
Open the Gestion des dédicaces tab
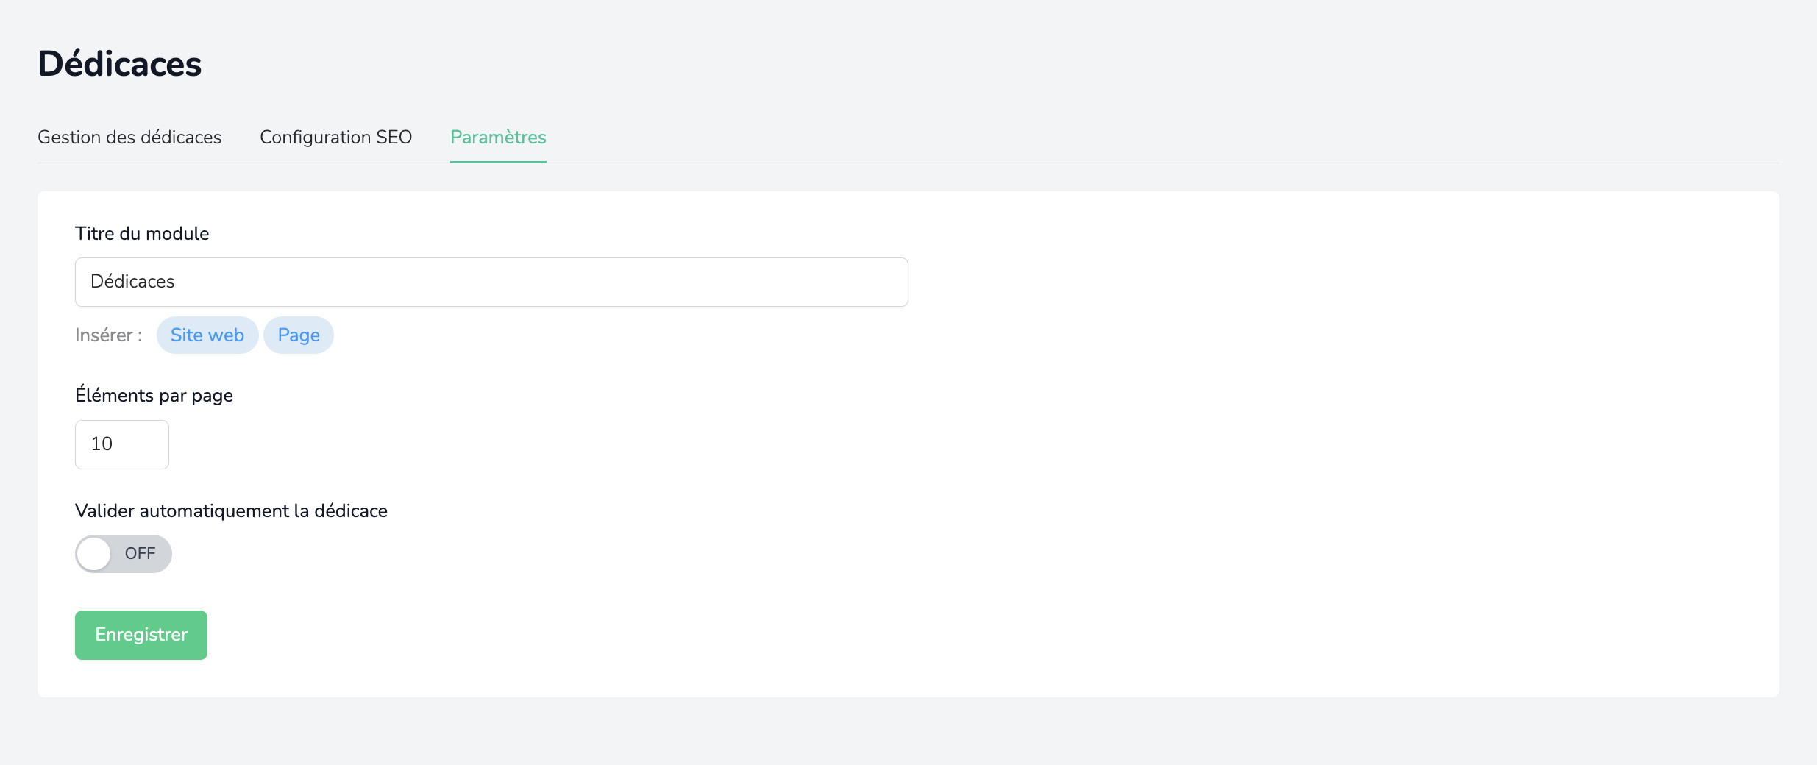129,138
